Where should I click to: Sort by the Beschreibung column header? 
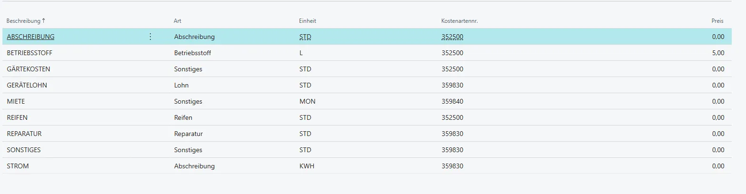[26, 21]
